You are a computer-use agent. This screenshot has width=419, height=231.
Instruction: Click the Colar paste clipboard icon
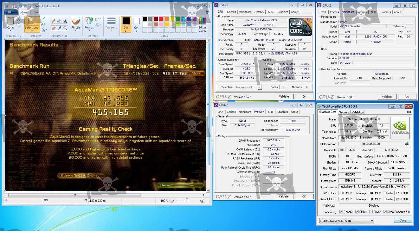coord(10,21)
